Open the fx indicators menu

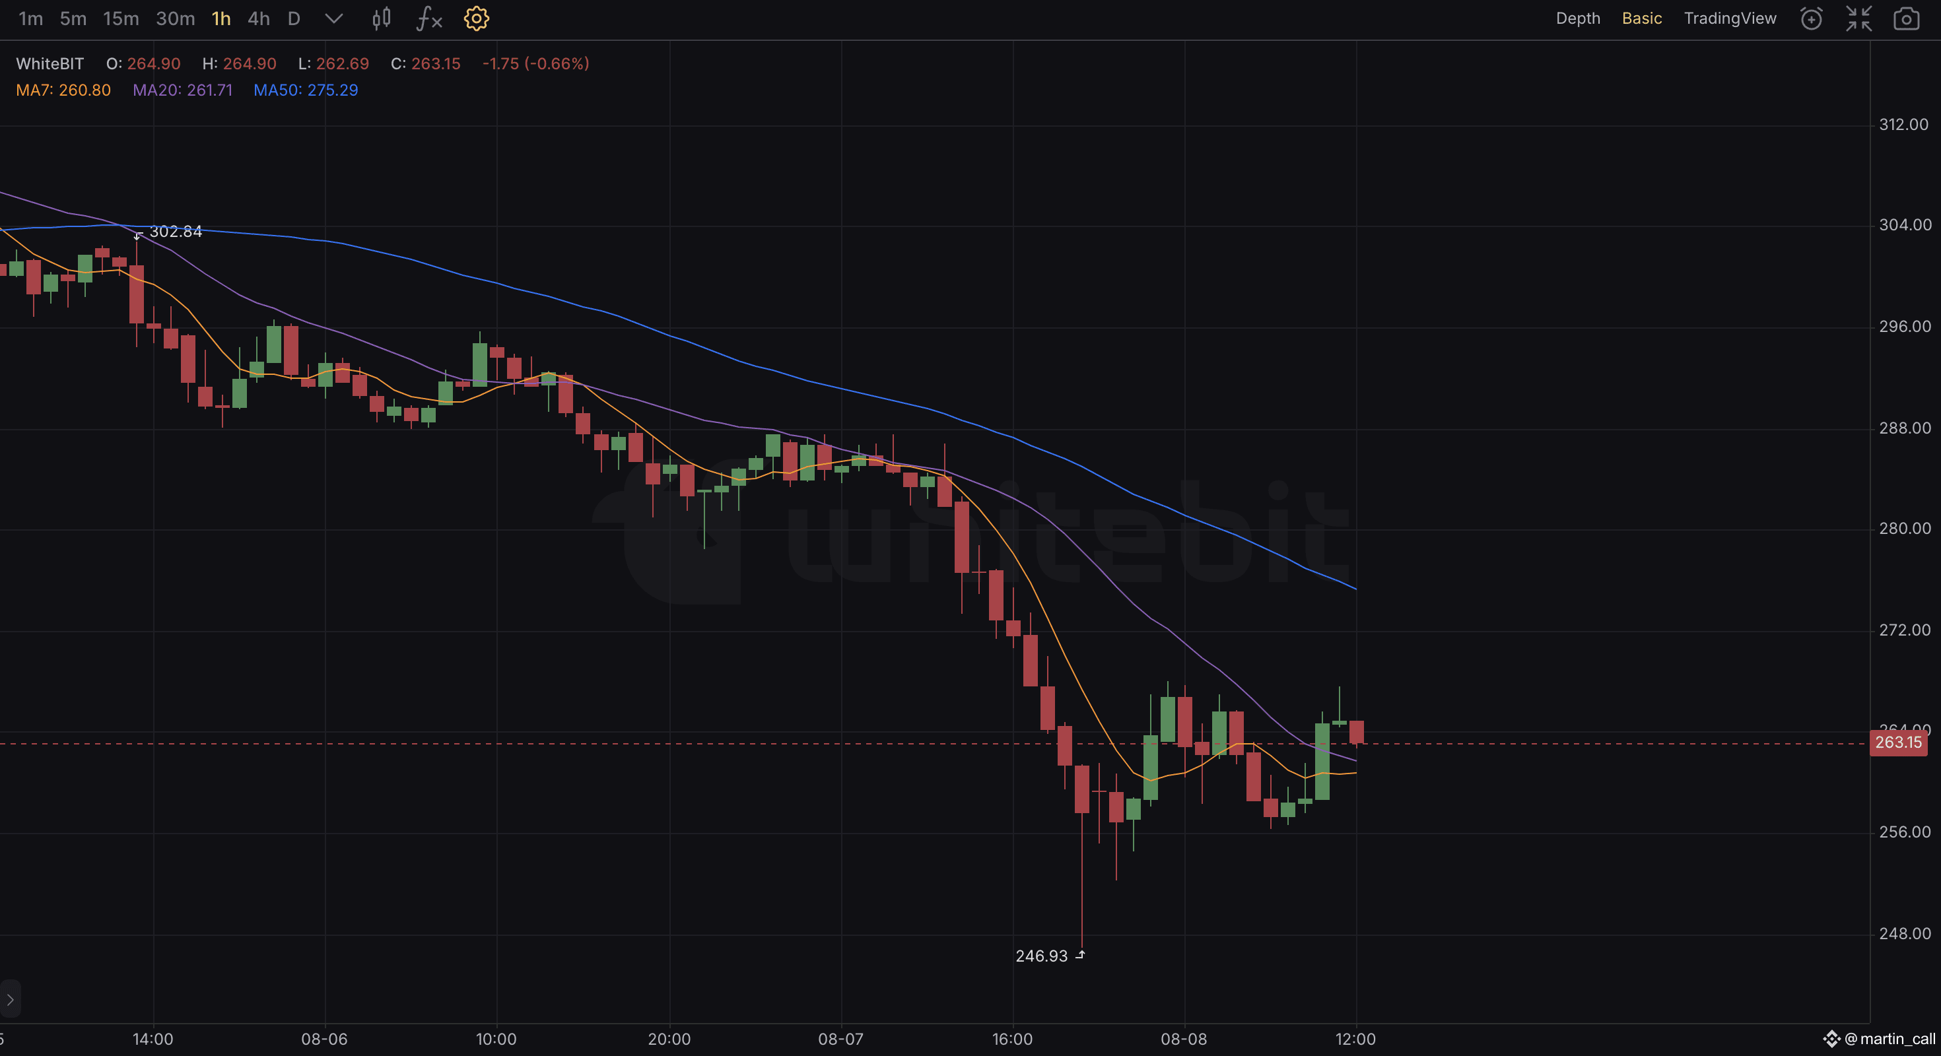click(x=427, y=18)
